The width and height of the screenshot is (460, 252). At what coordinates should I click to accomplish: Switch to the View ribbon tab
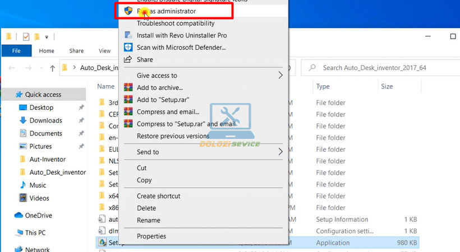pyautogui.click(x=104, y=51)
